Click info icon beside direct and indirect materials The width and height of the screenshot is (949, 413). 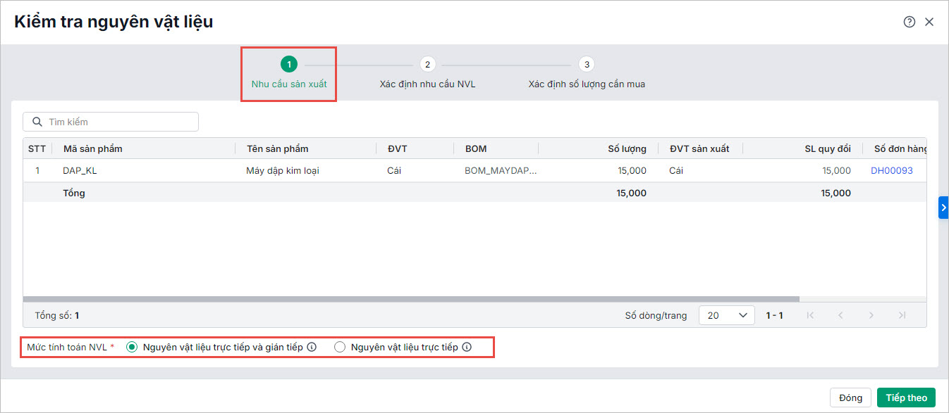[x=312, y=347]
